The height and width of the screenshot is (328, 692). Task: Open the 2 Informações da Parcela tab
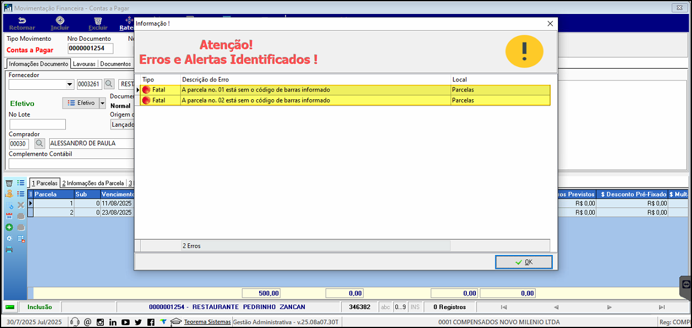[93, 183]
